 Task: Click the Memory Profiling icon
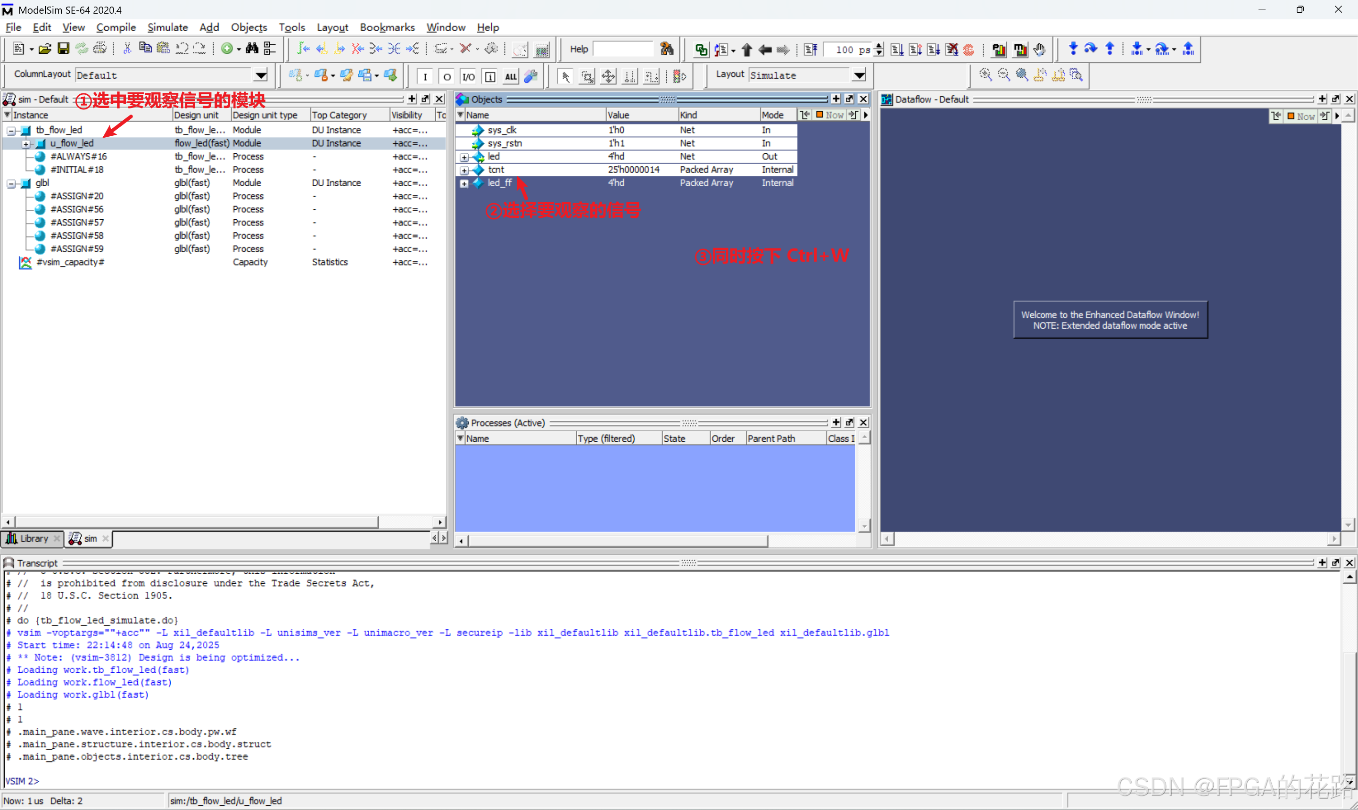coord(1020,50)
